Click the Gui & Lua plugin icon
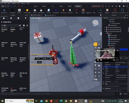 click(x=70, y=10)
